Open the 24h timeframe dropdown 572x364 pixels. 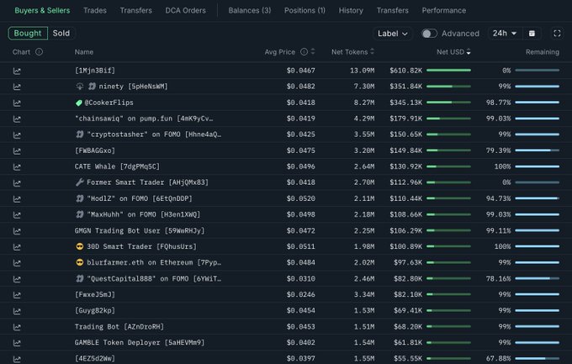pyautogui.click(x=505, y=33)
